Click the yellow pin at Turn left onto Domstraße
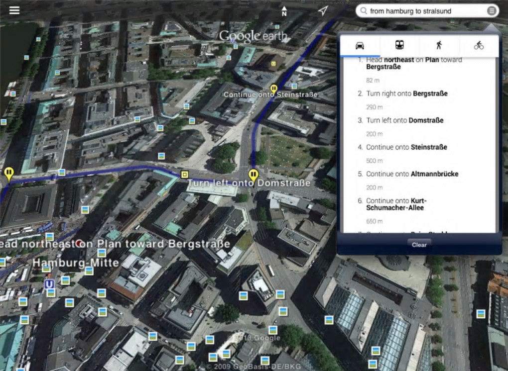Viewport: 508px width, 371px height. [x=254, y=177]
